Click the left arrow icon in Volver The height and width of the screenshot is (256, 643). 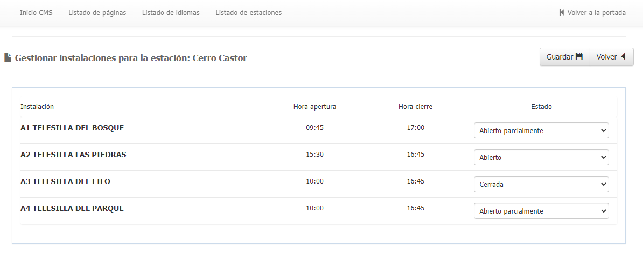623,57
